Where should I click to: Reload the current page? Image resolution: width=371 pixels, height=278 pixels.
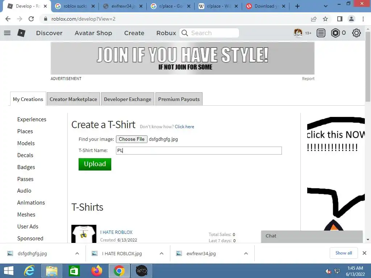pos(31,19)
